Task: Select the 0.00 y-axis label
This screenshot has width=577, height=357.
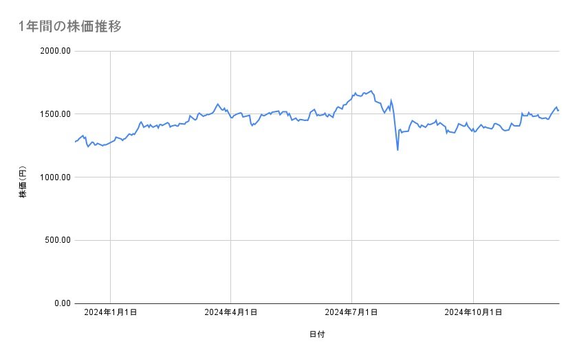Action: tap(61, 303)
